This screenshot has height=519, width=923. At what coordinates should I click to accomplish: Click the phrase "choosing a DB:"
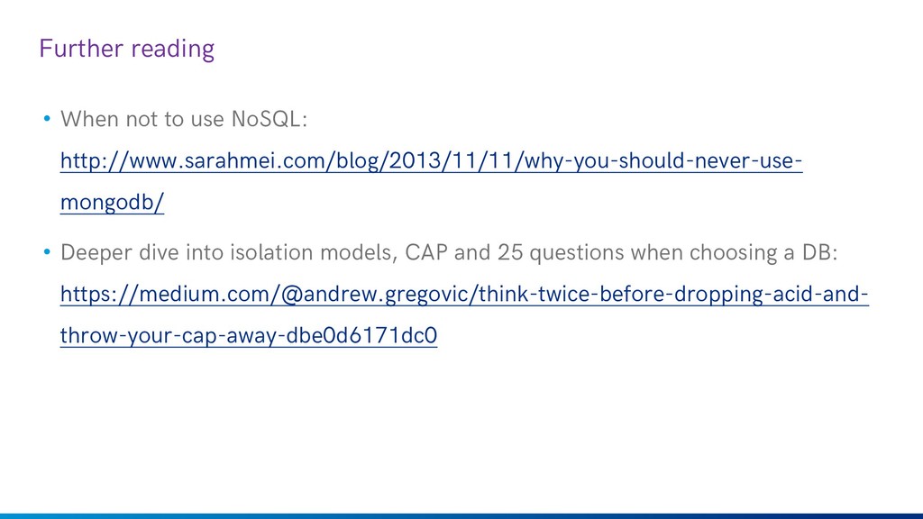(763, 252)
